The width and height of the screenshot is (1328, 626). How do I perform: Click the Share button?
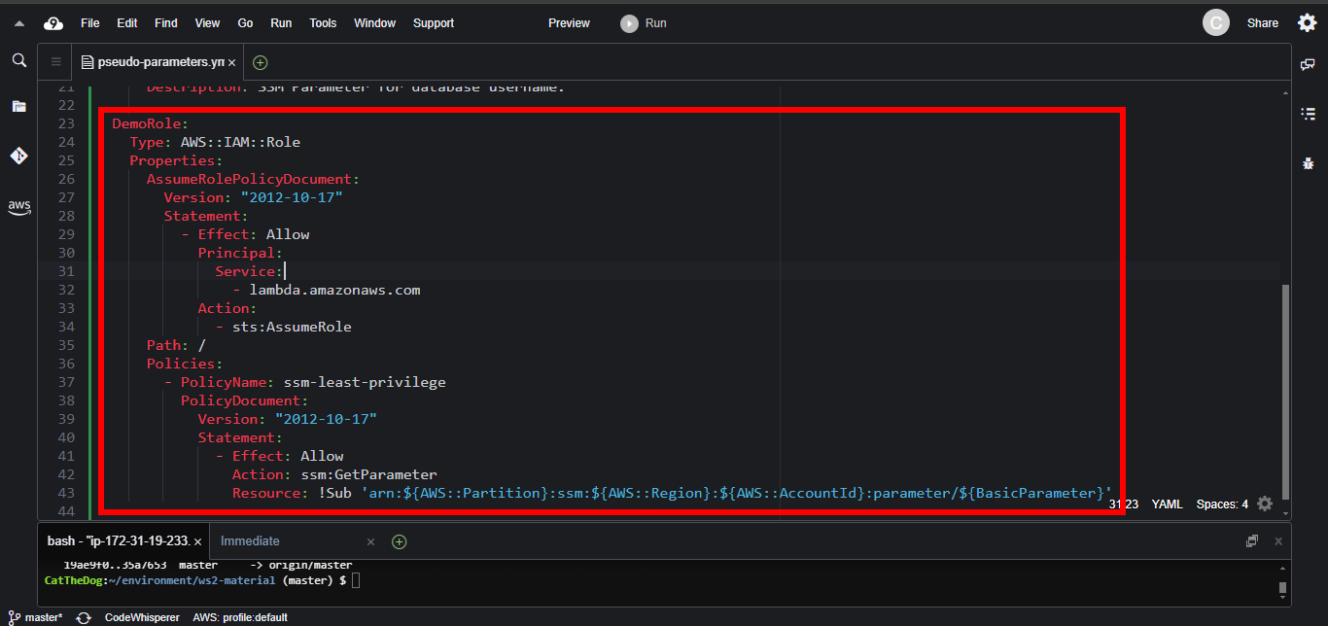pos(1262,23)
